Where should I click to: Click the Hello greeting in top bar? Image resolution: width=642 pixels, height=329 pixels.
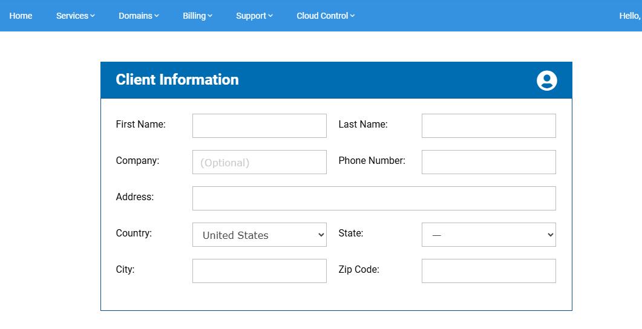[629, 16]
